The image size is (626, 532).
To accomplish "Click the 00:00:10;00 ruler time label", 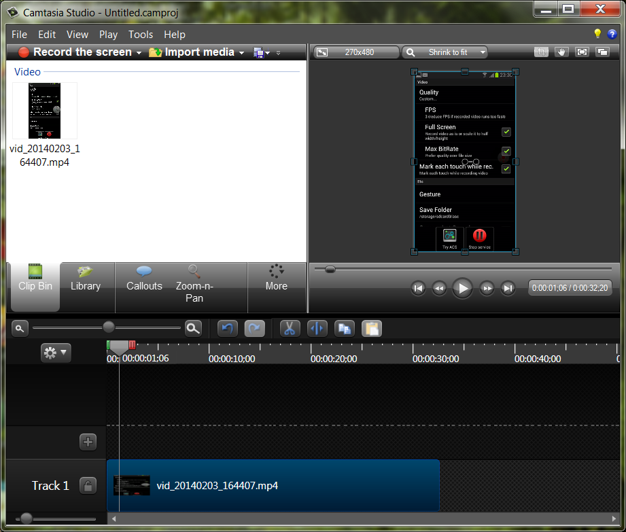I will pyautogui.click(x=232, y=359).
